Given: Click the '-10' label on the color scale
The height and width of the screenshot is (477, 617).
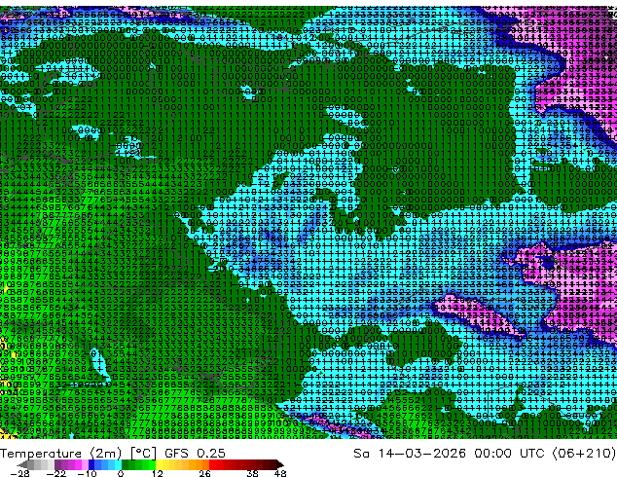Looking at the screenshot, I should 87,473.
